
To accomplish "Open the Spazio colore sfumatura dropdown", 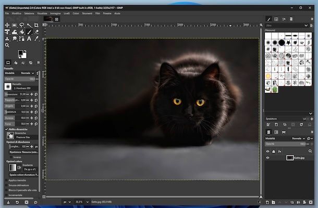I will coord(23,175).
